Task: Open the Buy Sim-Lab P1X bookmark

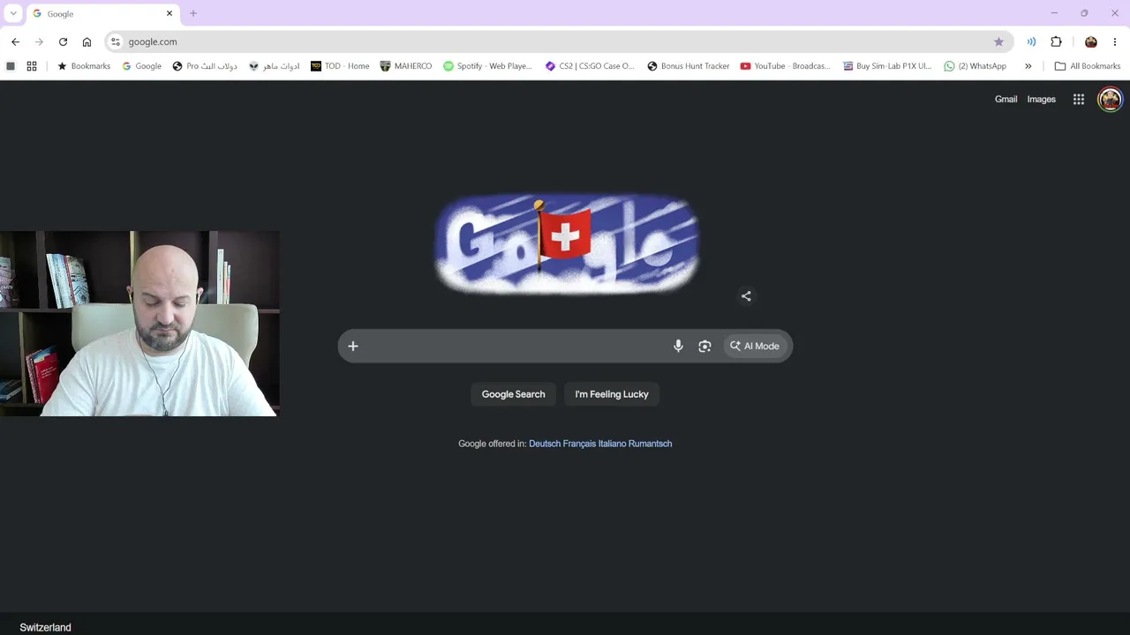Action: pyautogui.click(x=887, y=66)
